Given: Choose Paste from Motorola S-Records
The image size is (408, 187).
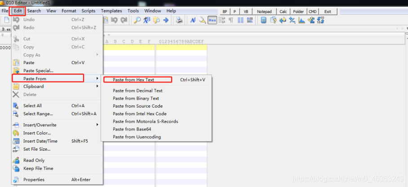Looking at the screenshot, I should click(157, 121).
